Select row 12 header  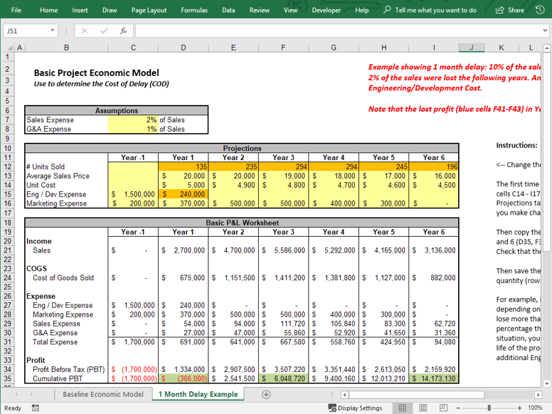click(x=8, y=166)
